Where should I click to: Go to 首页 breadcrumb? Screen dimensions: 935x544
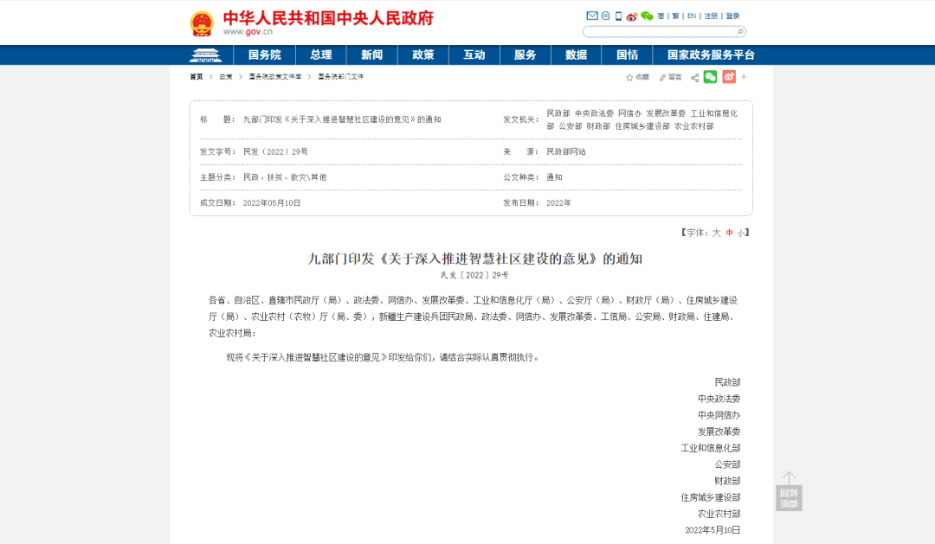pyautogui.click(x=197, y=77)
